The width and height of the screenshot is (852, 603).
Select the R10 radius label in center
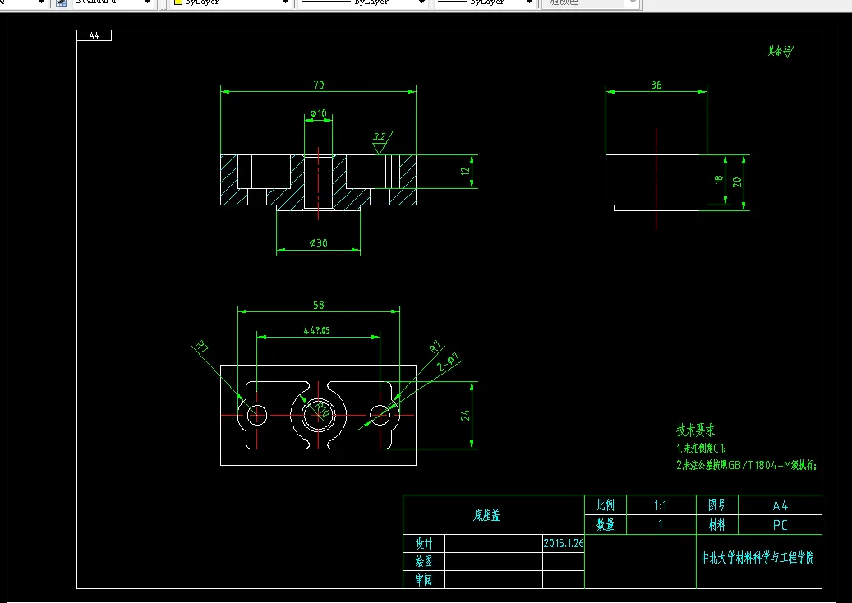point(322,409)
